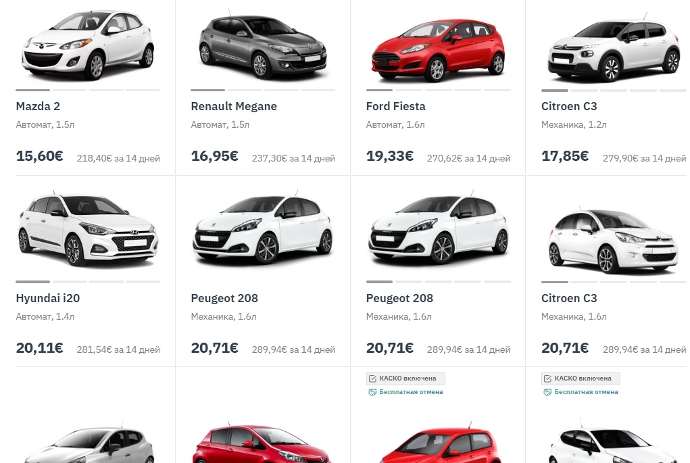
Task: Open red car photo without КАСКО badge
Action: 263,442
